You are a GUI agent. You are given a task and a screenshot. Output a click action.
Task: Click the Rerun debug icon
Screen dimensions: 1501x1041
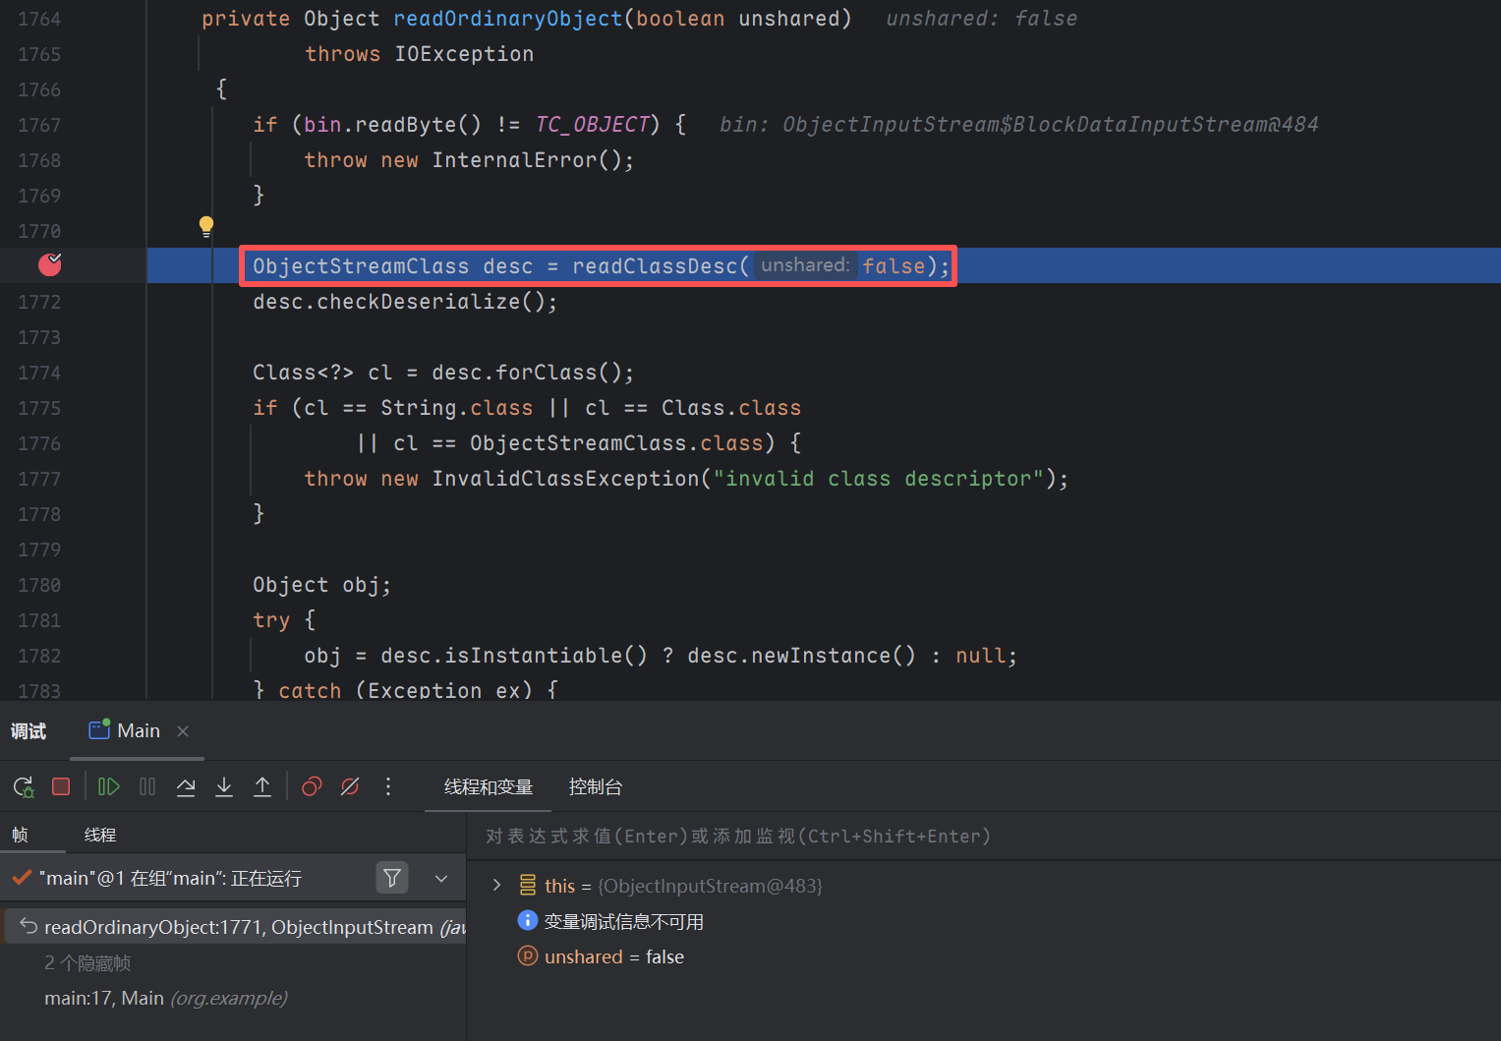[x=24, y=786]
